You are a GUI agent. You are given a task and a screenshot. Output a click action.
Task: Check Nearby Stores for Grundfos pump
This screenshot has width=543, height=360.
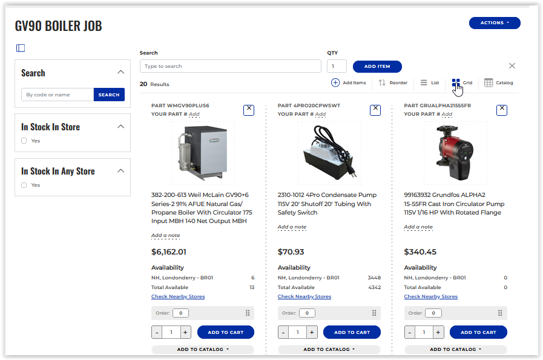coord(431,296)
